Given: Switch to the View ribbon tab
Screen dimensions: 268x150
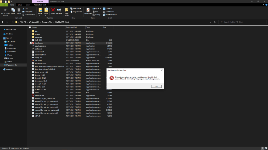Looking at the screenshot, I should tap(28, 5).
